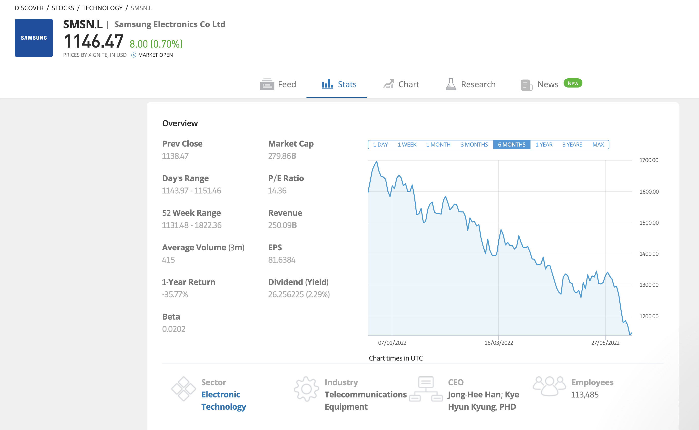Select the Stats tab

tap(339, 84)
